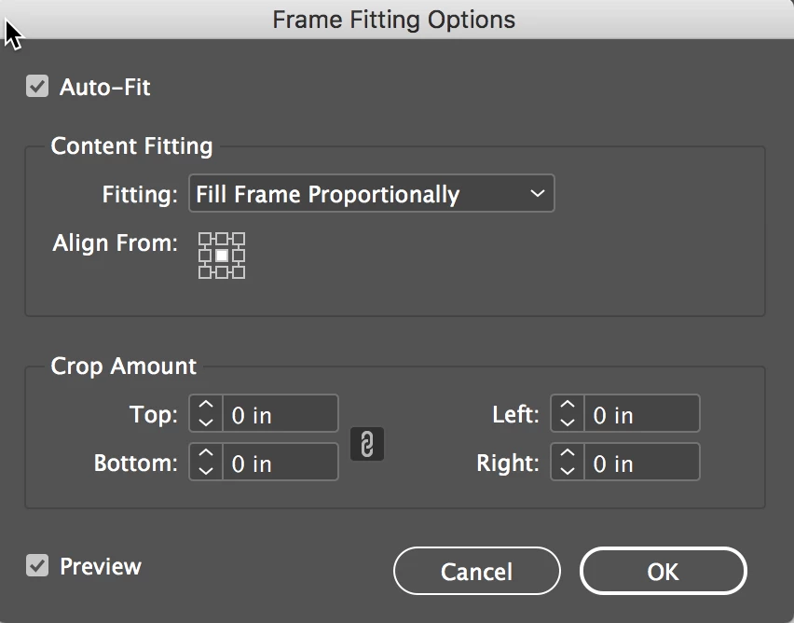
Task: Select top-left Align From reference point
Action: point(205,239)
